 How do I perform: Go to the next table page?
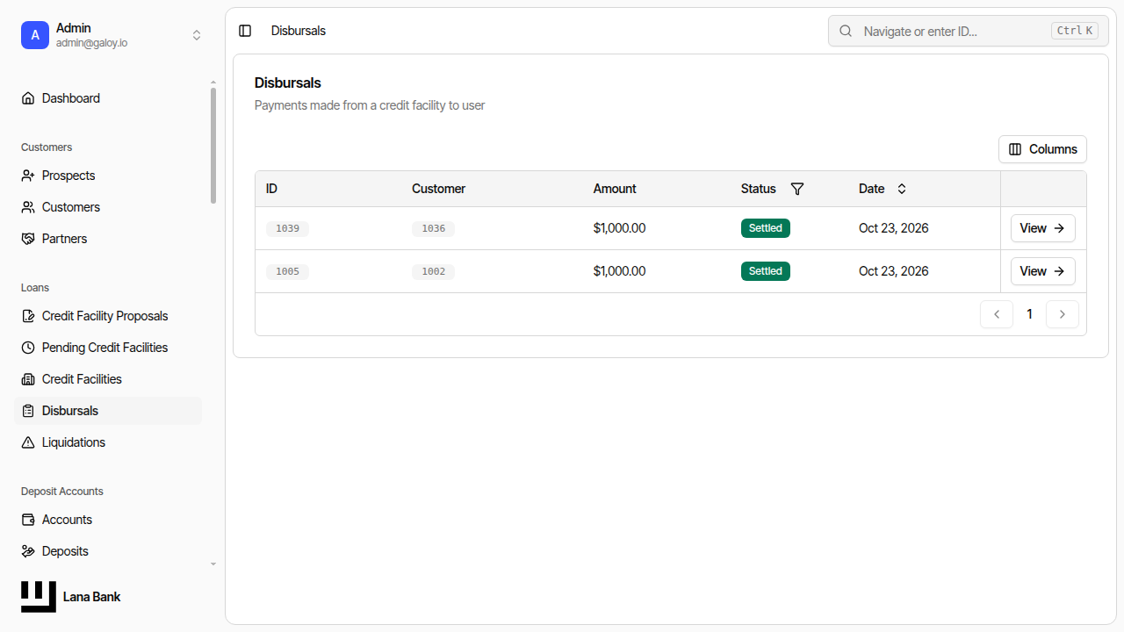click(1063, 314)
